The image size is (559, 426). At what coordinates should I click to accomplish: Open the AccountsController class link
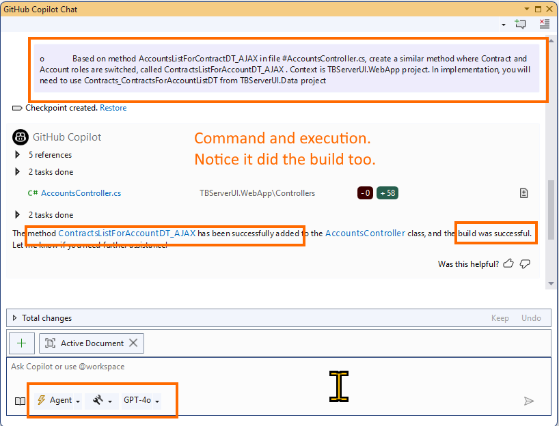click(x=365, y=233)
